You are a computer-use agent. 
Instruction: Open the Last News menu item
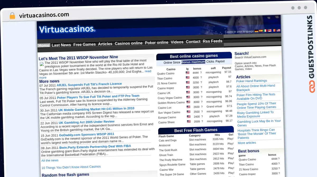(x=61, y=45)
